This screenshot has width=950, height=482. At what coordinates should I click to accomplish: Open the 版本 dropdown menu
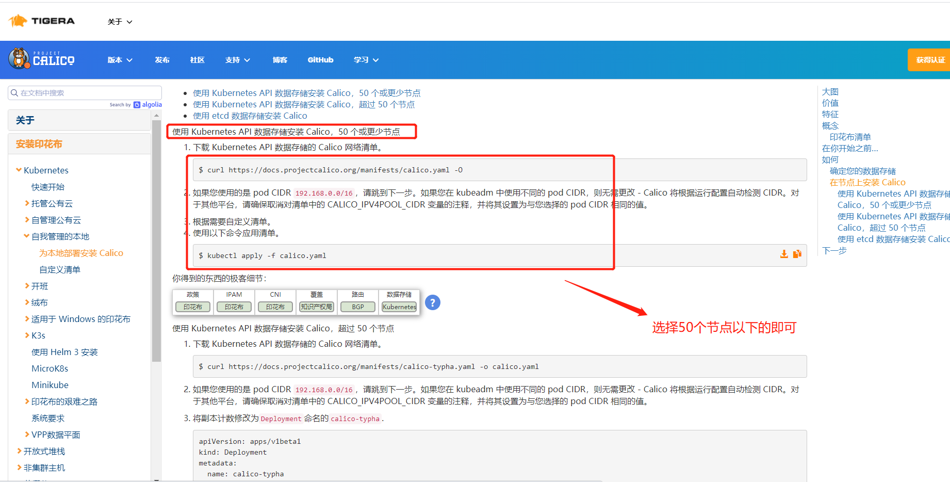point(120,60)
